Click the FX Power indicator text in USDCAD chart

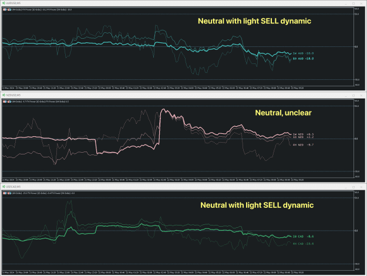43,193
